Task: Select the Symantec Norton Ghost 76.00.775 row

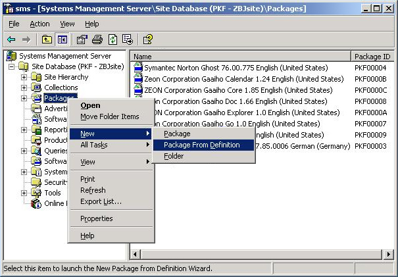Action: [x=262, y=68]
